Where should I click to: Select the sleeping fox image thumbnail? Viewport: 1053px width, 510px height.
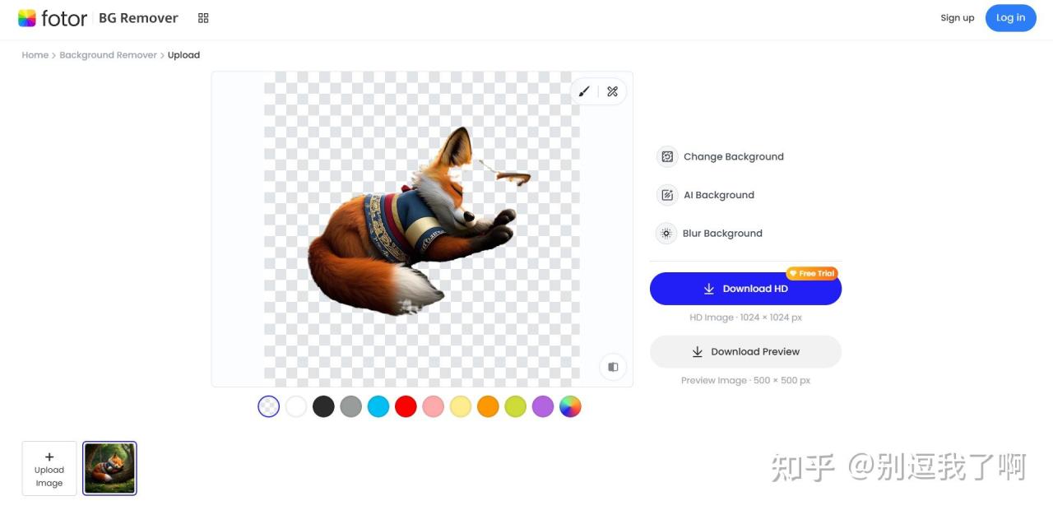click(x=109, y=468)
